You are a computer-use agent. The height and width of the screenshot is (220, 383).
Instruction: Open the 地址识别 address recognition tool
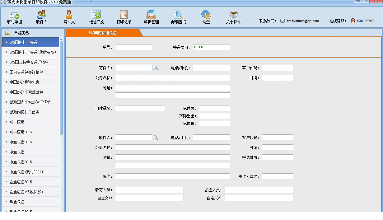96,17
